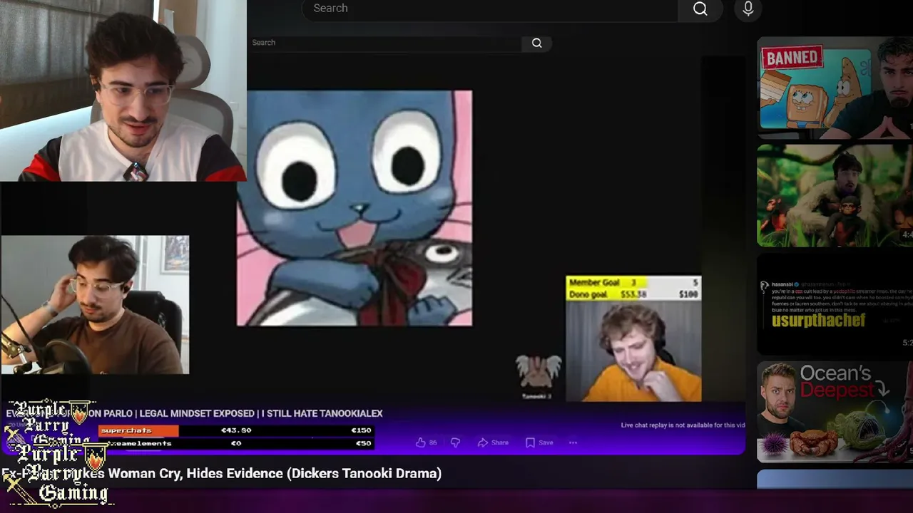This screenshot has height=513, width=913.
Task: Open the BANNED SpongeBob video thumbnail
Action: pos(835,87)
